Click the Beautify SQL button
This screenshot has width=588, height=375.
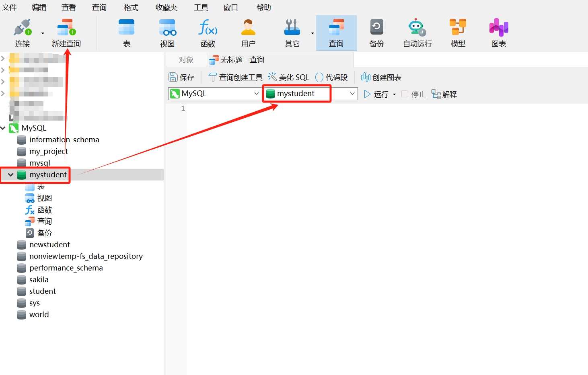coord(289,77)
